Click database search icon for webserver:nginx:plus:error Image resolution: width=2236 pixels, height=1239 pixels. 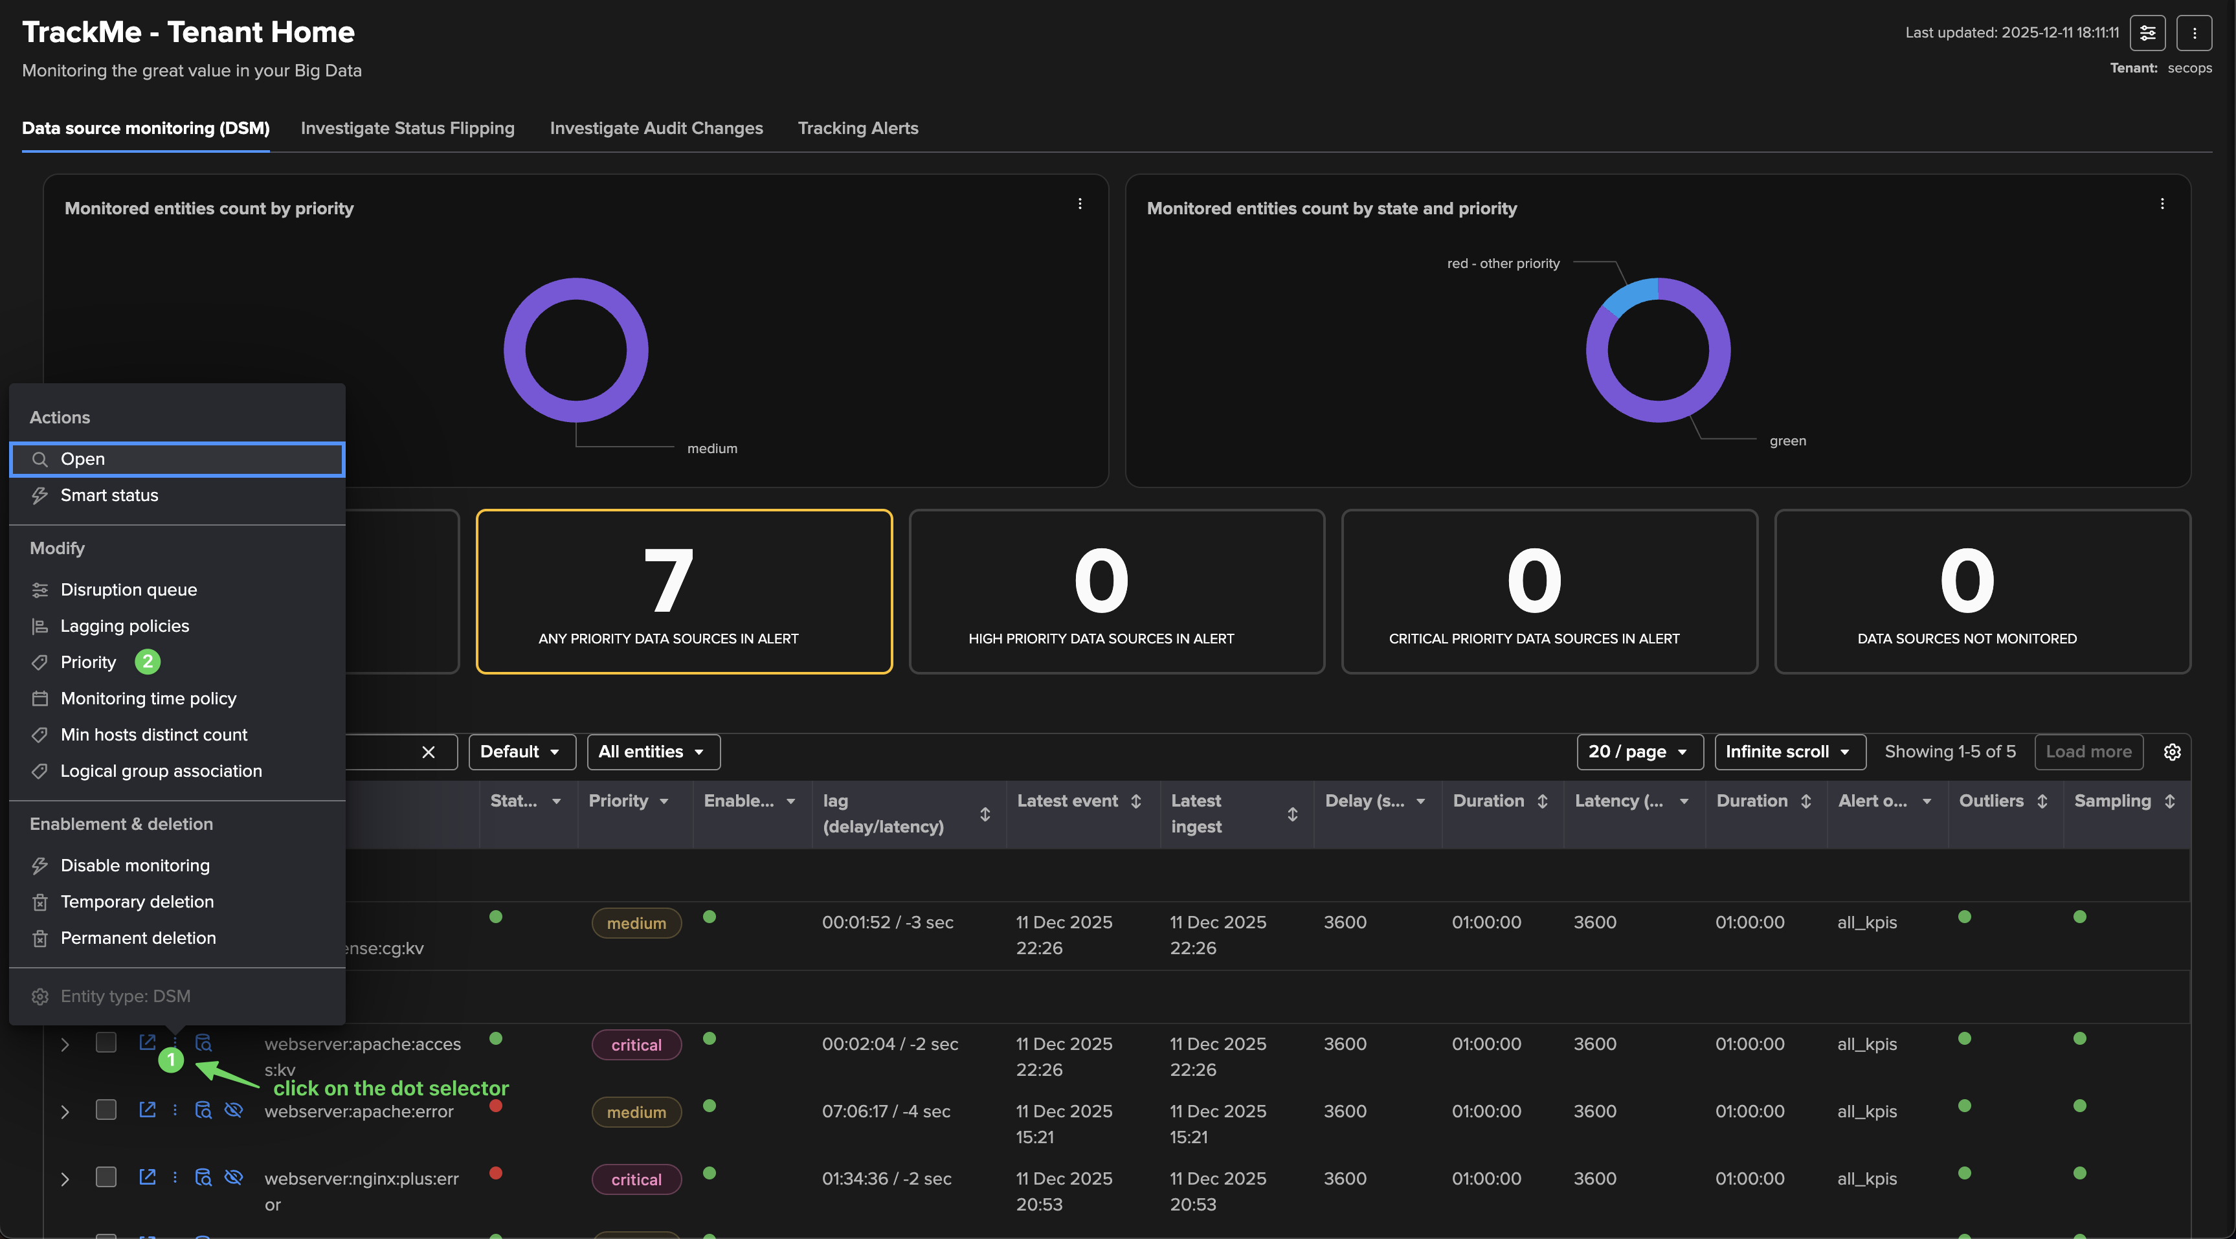click(x=203, y=1176)
